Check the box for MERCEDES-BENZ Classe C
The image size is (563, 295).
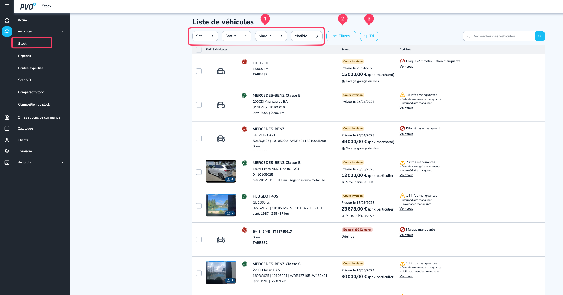199,273
